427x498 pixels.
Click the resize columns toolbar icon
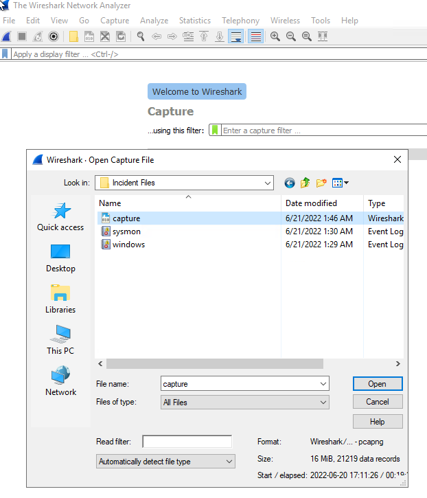322,36
